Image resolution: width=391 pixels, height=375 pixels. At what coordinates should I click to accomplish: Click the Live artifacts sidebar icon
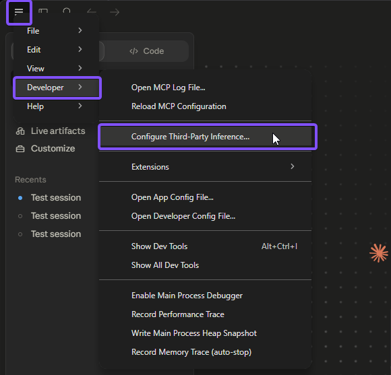tap(20, 131)
